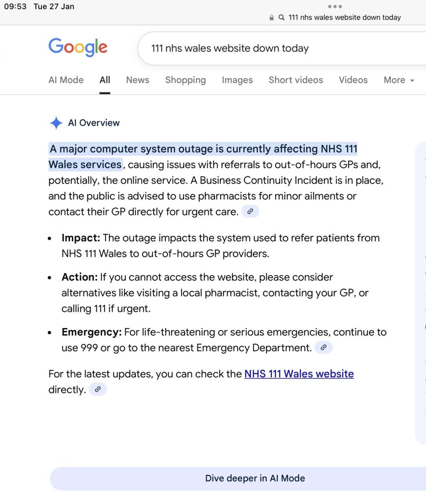Focus the Google search input field
The image size is (426, 502).
pyautogui.click(x=282, y=48)
